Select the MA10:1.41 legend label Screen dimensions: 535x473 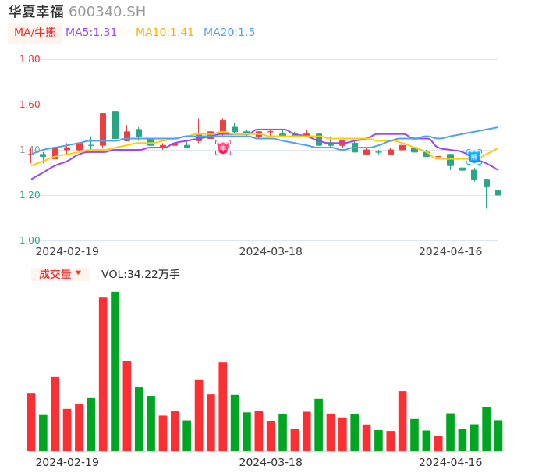165,33
